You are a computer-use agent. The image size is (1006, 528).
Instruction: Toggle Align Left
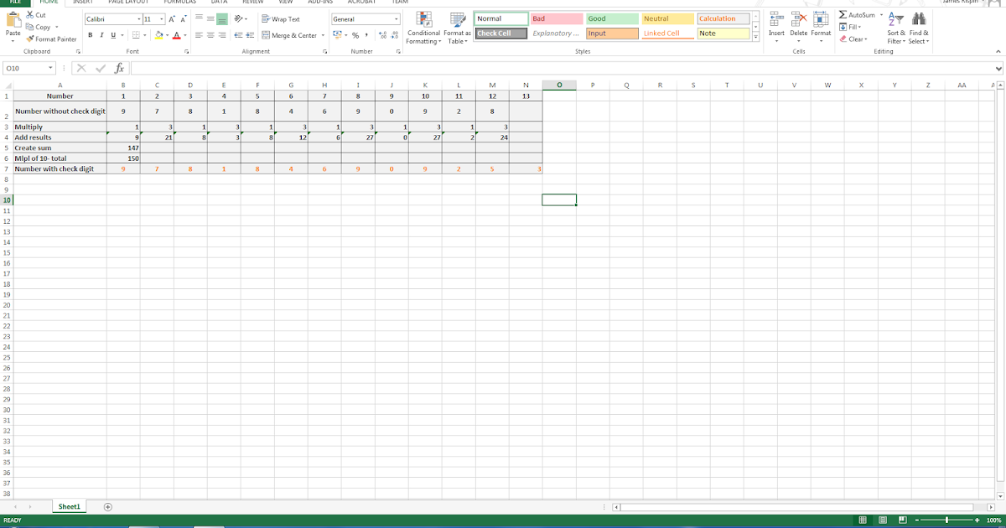[x=199, y=35]
